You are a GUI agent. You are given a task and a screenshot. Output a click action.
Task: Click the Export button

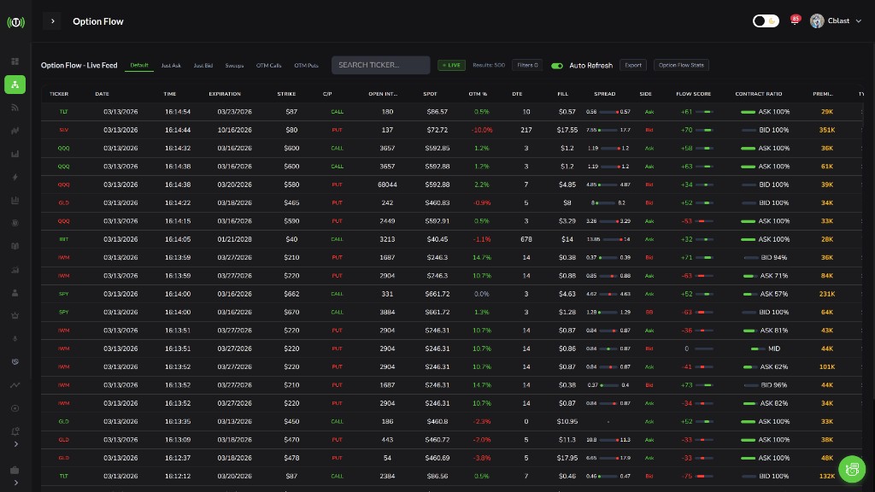(633, 65)
